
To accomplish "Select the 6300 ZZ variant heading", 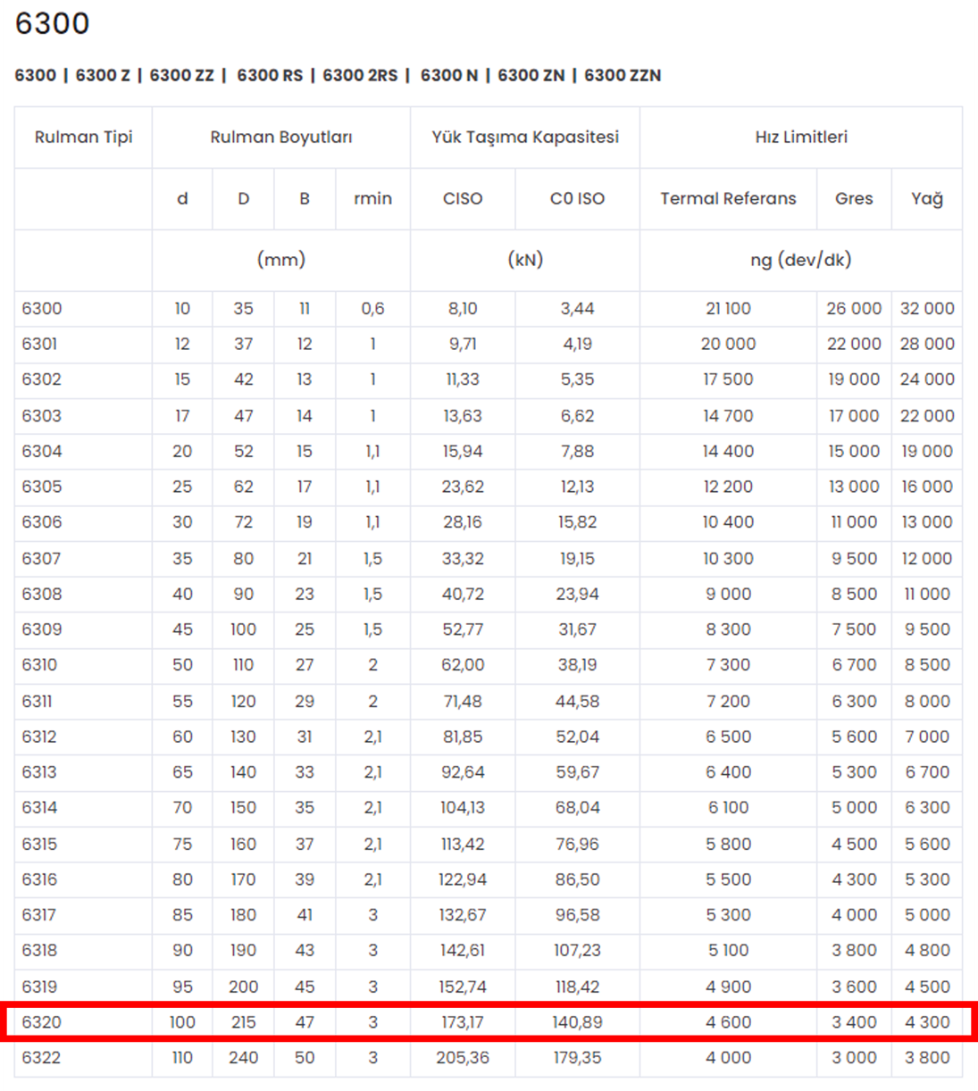I will tap(181, 76).
